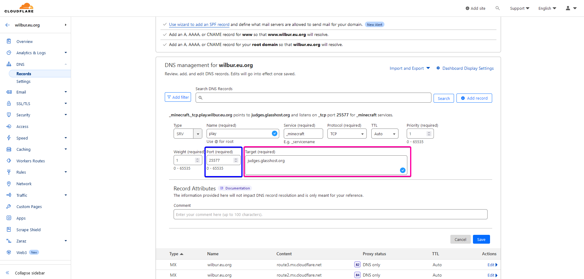Viewport: 584px width, 279px height.
Task: Click the Zaraz sidebar icon
Action: 9,241
